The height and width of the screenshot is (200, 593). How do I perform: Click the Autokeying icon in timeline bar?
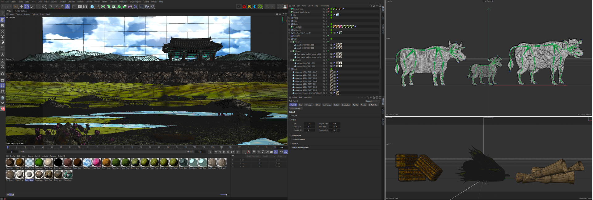pos(248,152)
